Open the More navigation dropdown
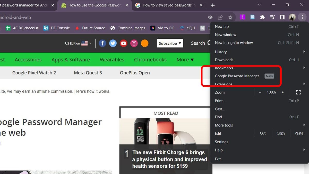This screenshot has width=309, height=174. [185, 60]
